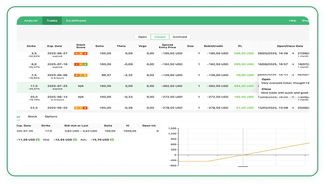
Task: Click the Open Int. column header
Action: pyautogui.click(x=149, y=126)
